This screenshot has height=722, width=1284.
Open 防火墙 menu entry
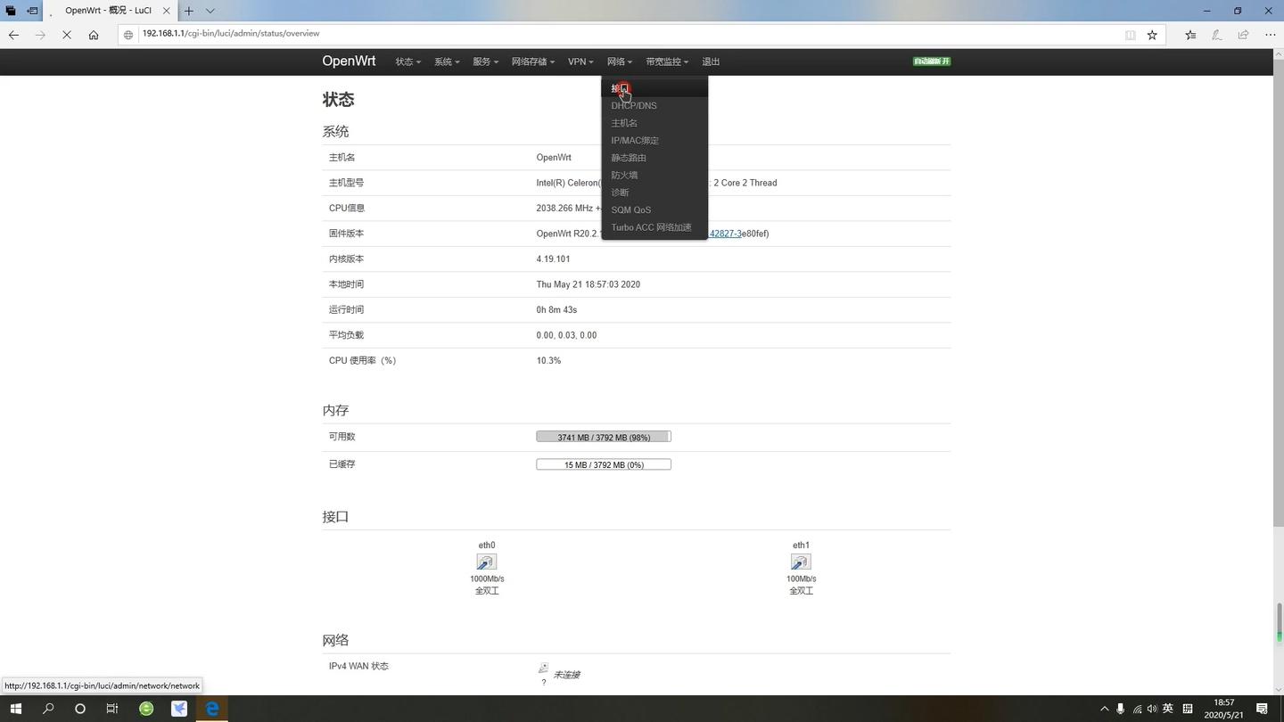tap(624, 176)
